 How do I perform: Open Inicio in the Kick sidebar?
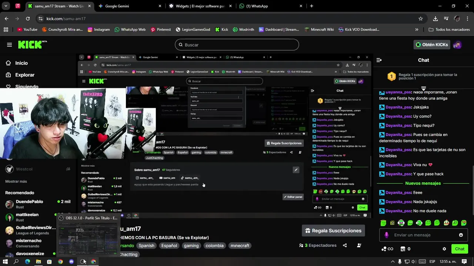[x=17, y=63]
